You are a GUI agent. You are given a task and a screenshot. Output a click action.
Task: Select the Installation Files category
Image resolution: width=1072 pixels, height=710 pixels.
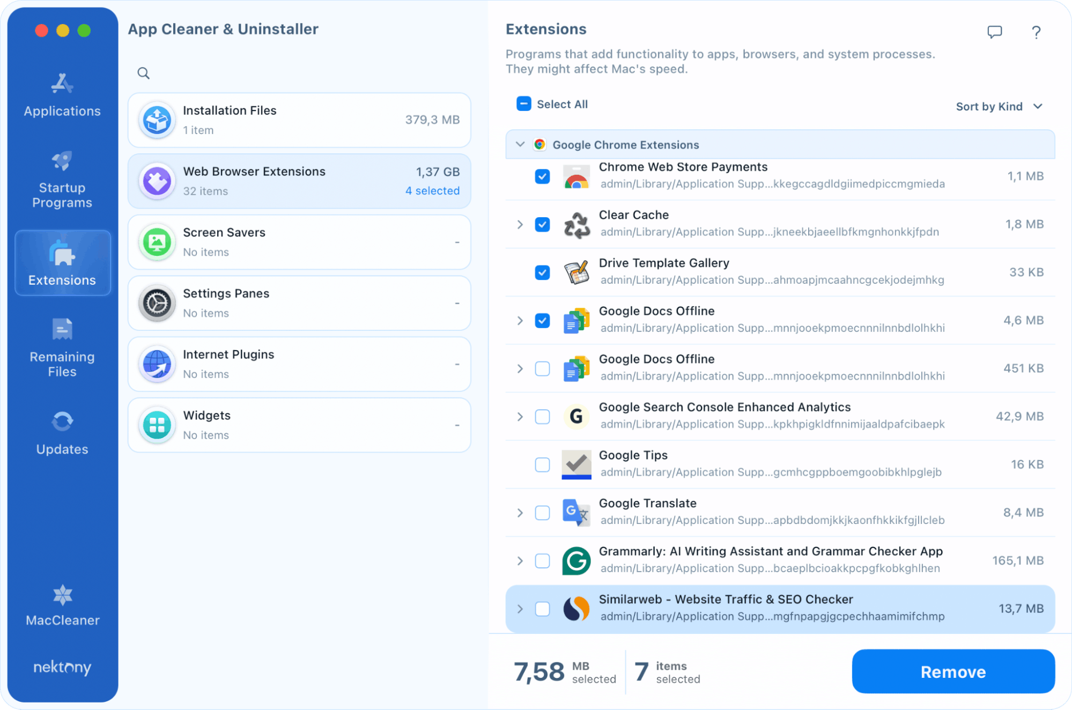(x=299, y=120)
